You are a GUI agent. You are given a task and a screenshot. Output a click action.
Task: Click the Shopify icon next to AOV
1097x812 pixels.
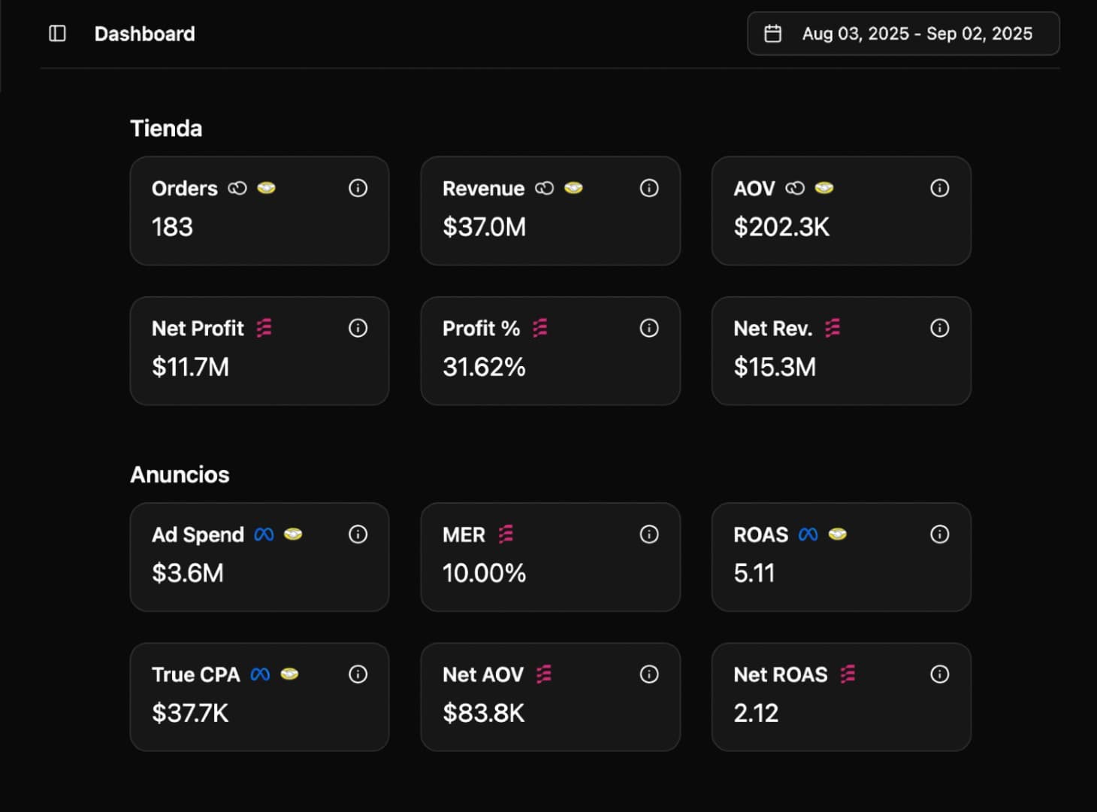pyautogui.click(x=824, y=189)
